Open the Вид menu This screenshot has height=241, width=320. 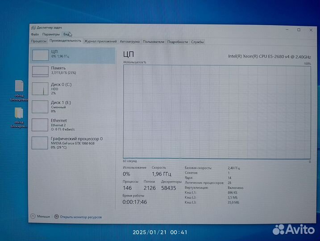66,34
